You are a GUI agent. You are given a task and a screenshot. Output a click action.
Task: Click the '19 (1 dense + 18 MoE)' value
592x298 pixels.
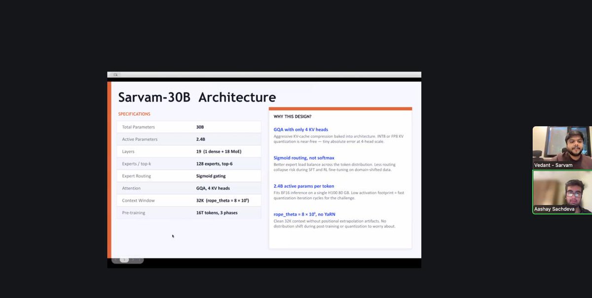click(219, 152)
